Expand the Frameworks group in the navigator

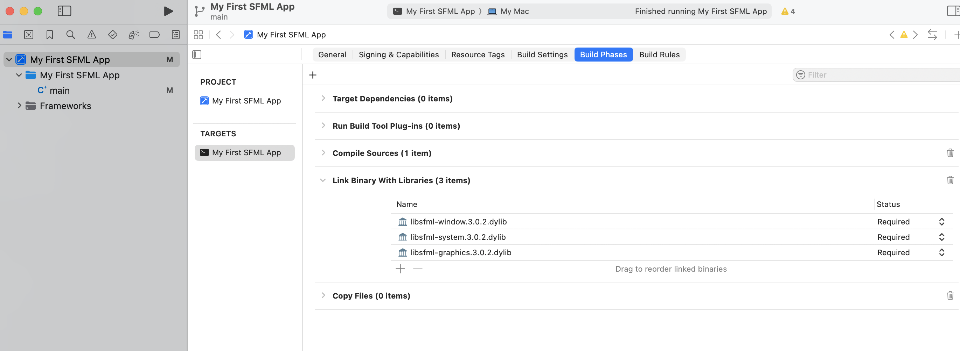pos(19,106)
